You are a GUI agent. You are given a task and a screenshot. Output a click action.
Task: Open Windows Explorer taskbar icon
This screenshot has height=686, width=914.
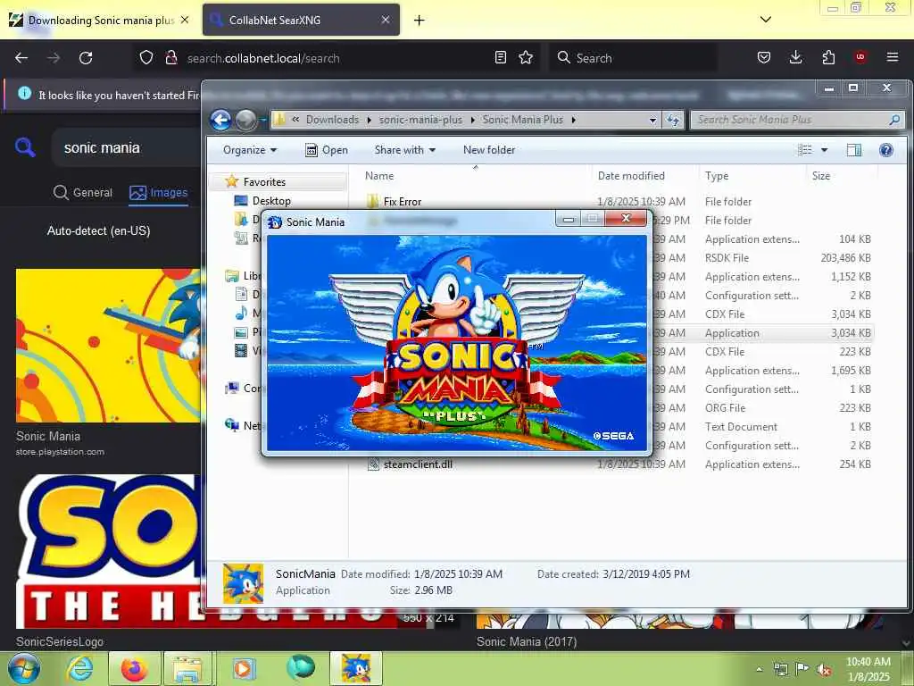click(189, 668)
